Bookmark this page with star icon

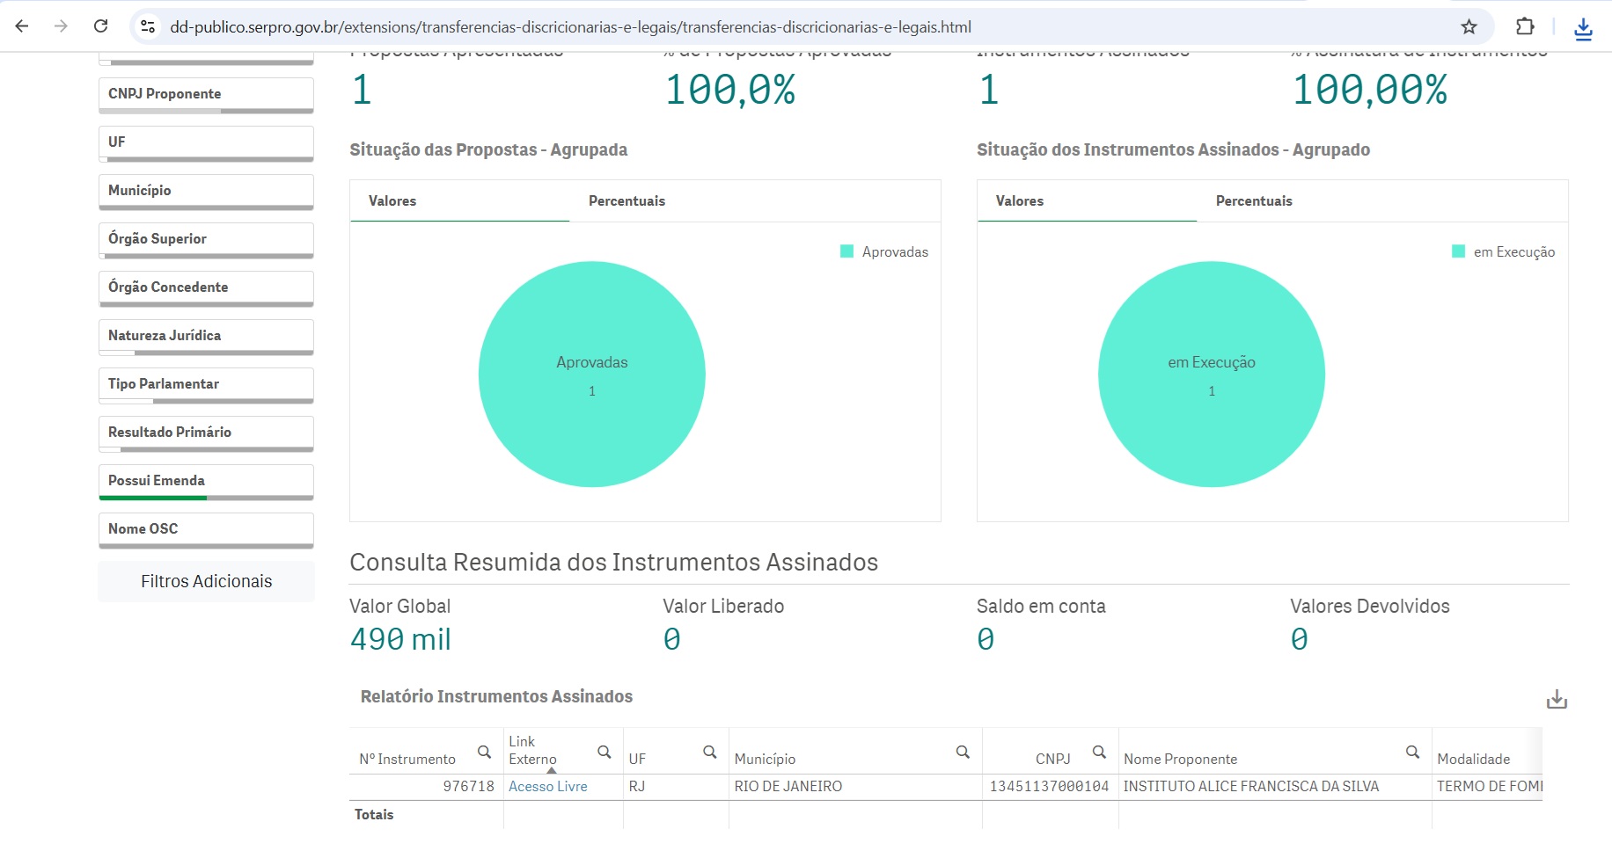pos(1469,26)
